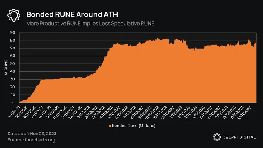Click the Delphi logo beside the chart title
Screen dimensions: 263x148
click(x=14, y=15)
